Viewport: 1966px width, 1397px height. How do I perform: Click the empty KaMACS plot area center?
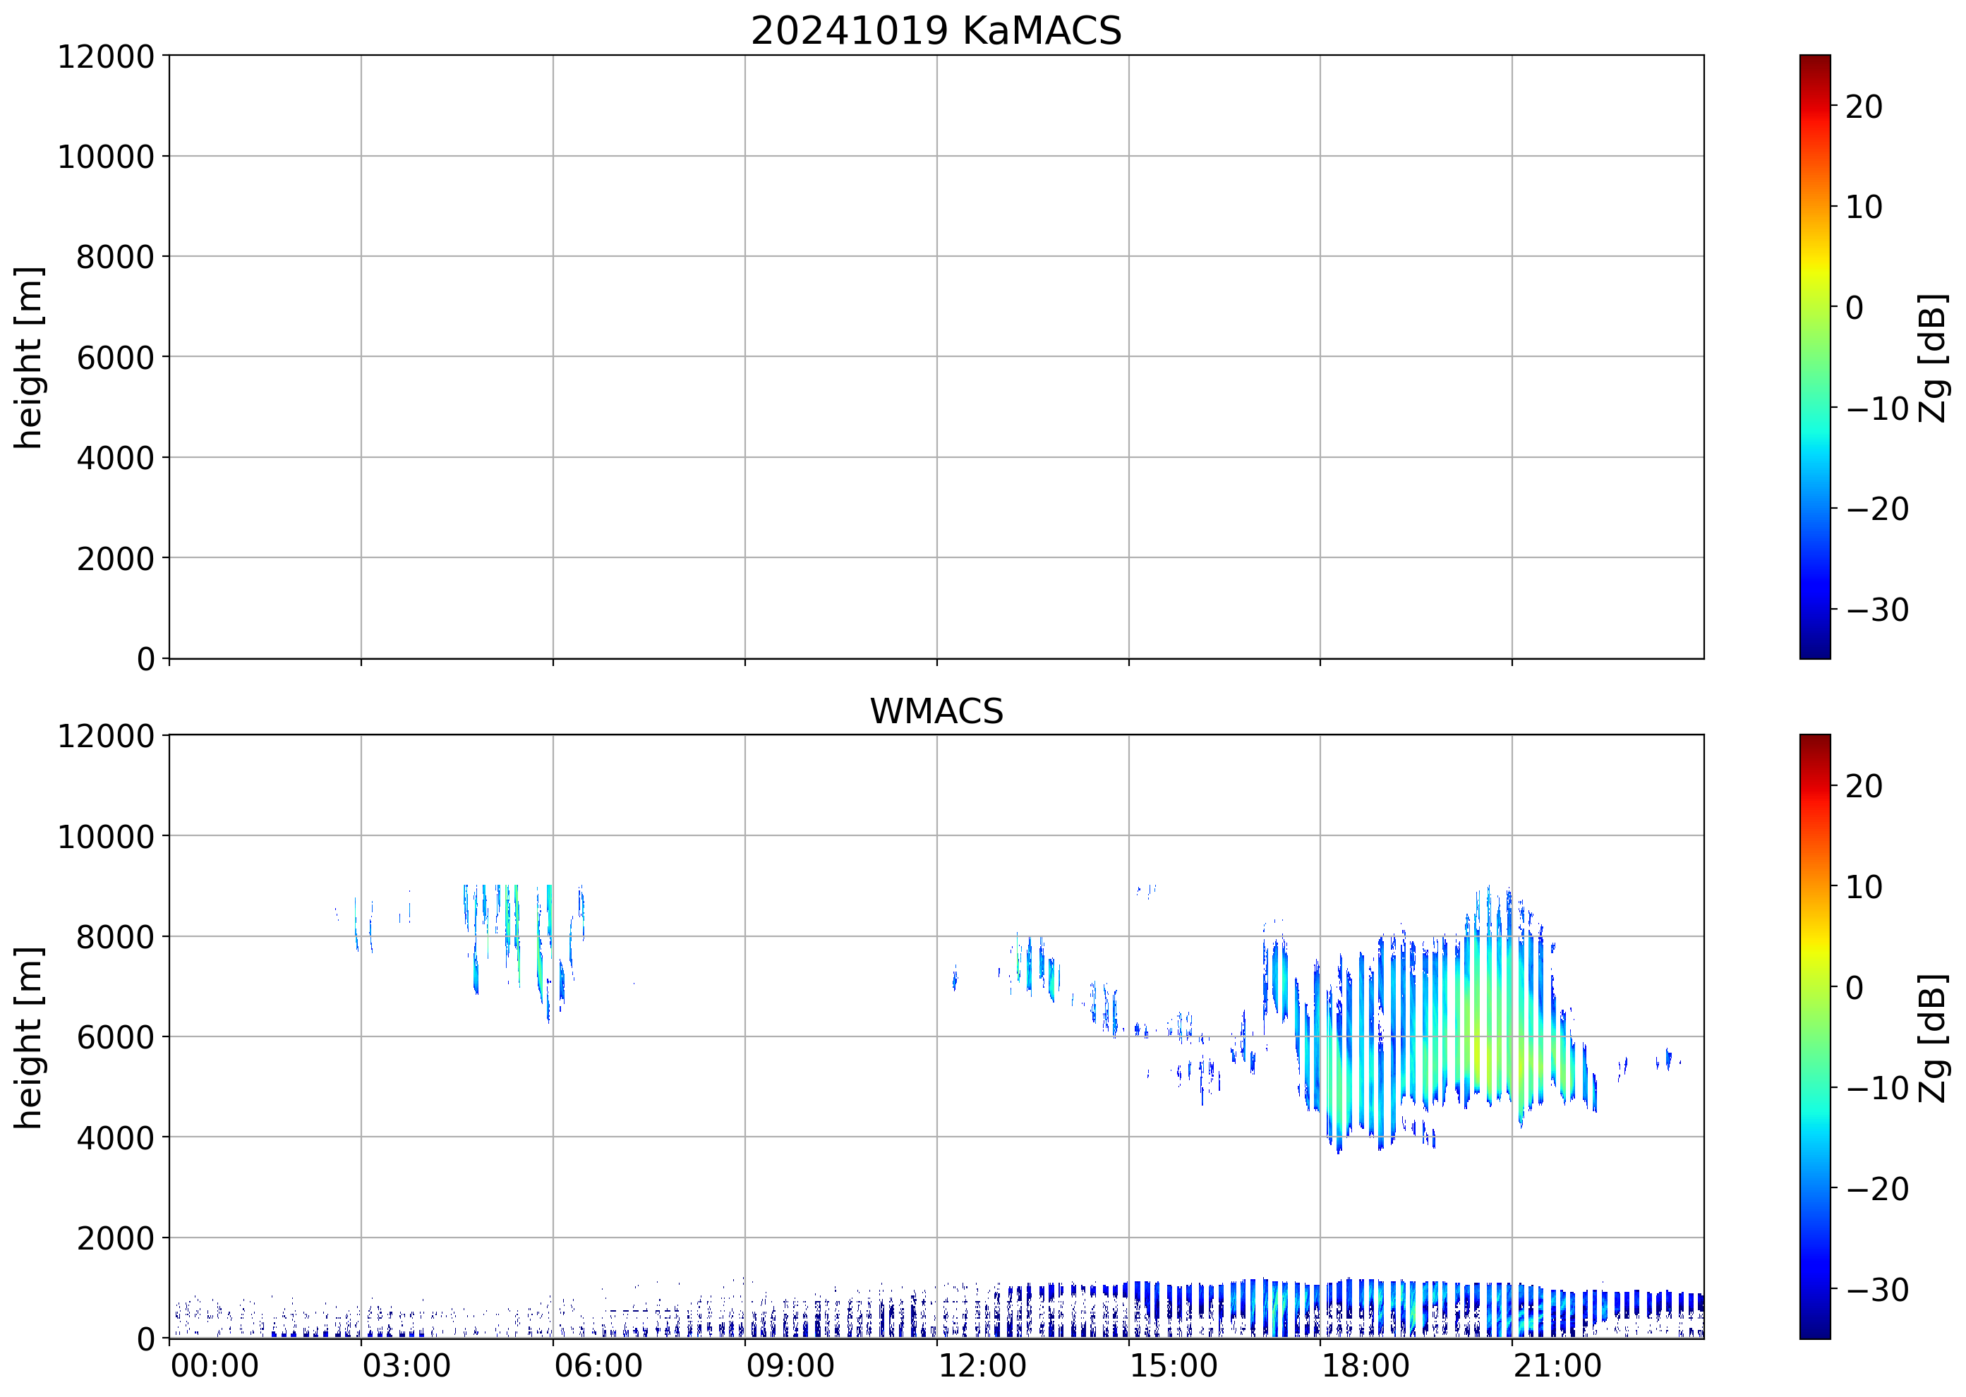pos(936,357)
